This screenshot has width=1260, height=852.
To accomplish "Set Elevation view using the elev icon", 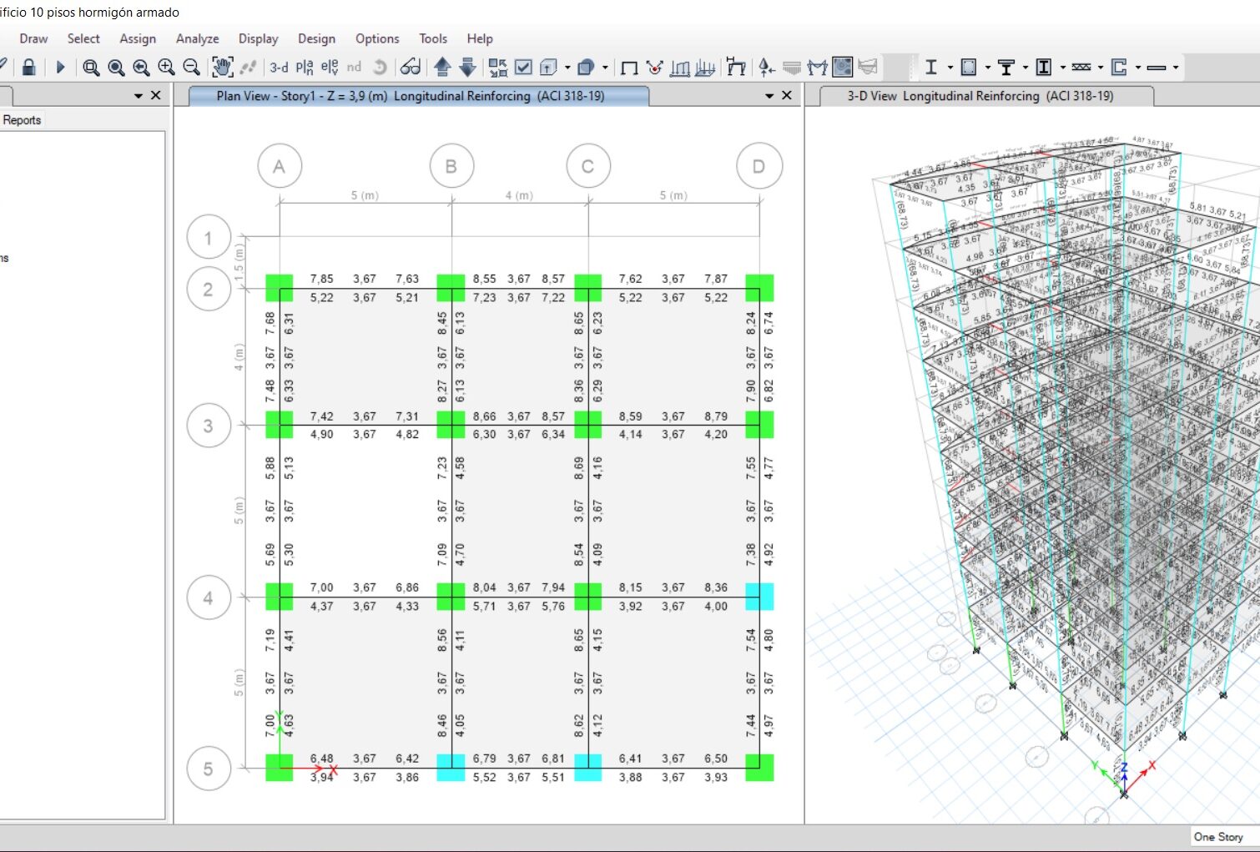I will point(330,67).
